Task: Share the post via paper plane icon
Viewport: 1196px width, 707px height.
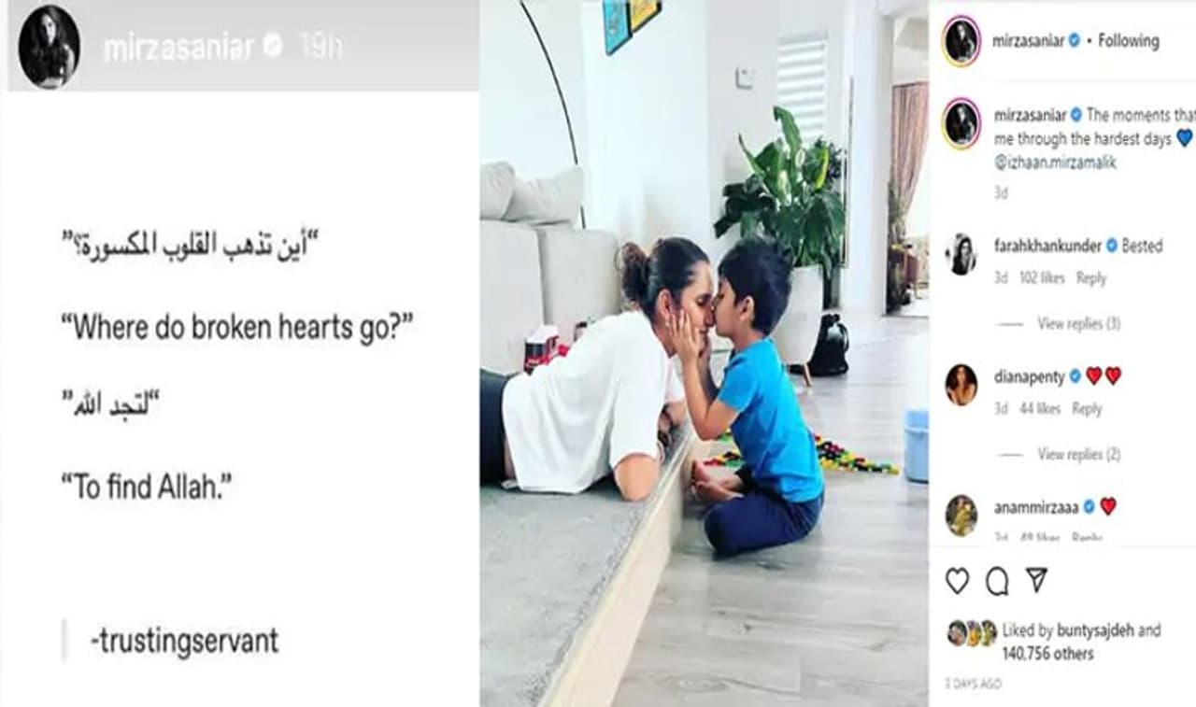Action: [x=1036, y=580]
